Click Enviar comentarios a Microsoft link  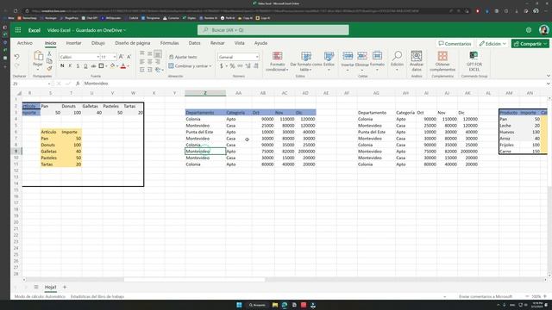point(486,296)
